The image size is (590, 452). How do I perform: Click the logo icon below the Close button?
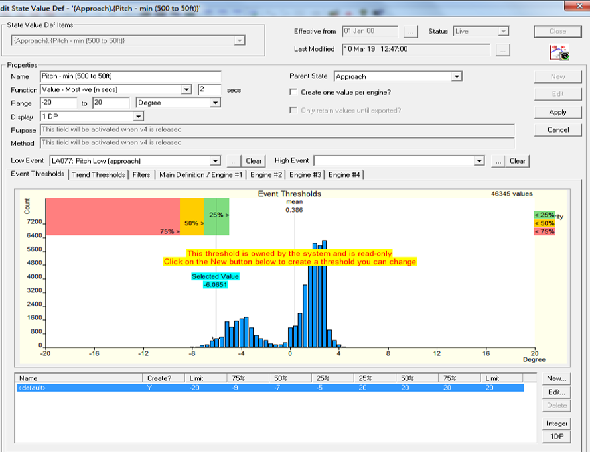coord(557,52)
